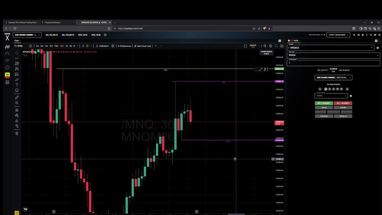Open the Indicators menu button

point(102,46)
